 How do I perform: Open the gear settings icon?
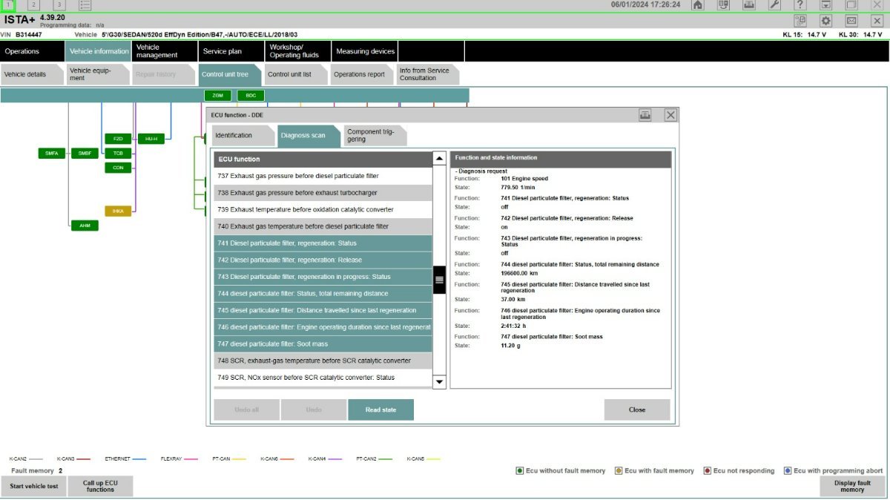[825, 21]
